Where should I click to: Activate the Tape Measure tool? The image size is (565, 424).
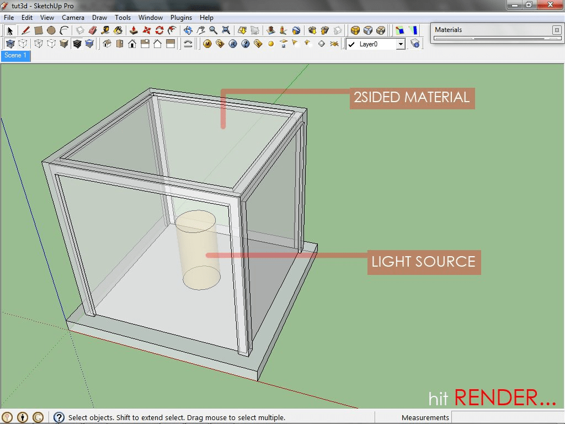click(x=105, y=31)
